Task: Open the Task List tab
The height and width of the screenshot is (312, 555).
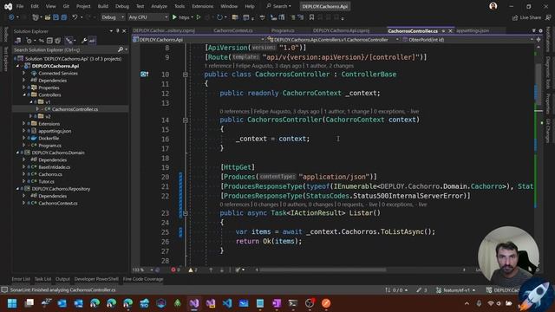Action: (42, 279)
